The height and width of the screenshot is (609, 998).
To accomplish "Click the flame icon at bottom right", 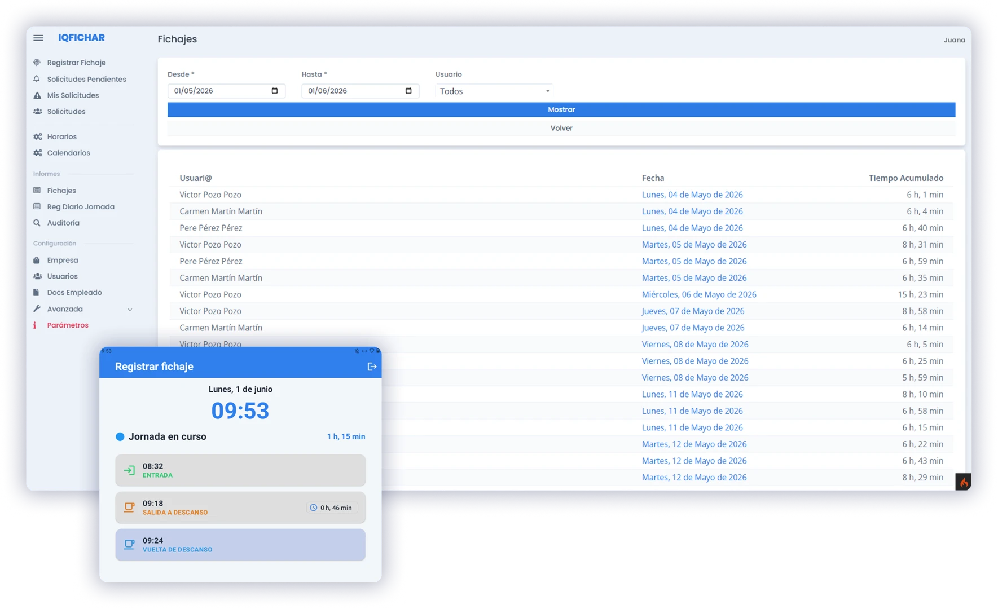I will 964,482.
